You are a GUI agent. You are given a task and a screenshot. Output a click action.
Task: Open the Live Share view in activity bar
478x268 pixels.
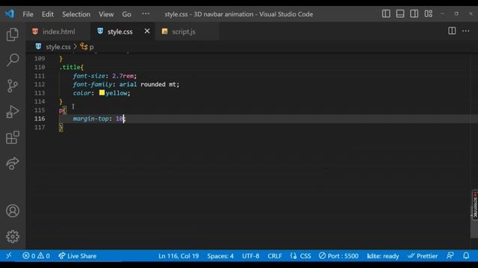[13, 164]
